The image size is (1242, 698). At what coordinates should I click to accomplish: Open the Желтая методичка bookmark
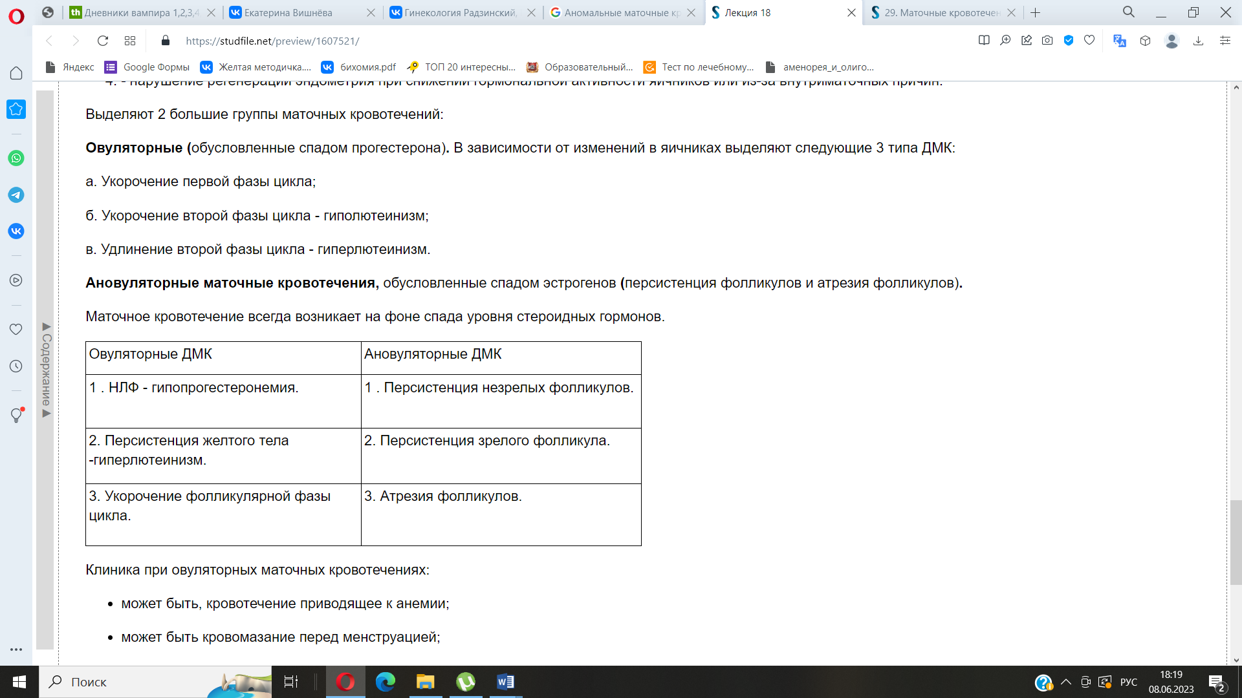coord(256,67)
